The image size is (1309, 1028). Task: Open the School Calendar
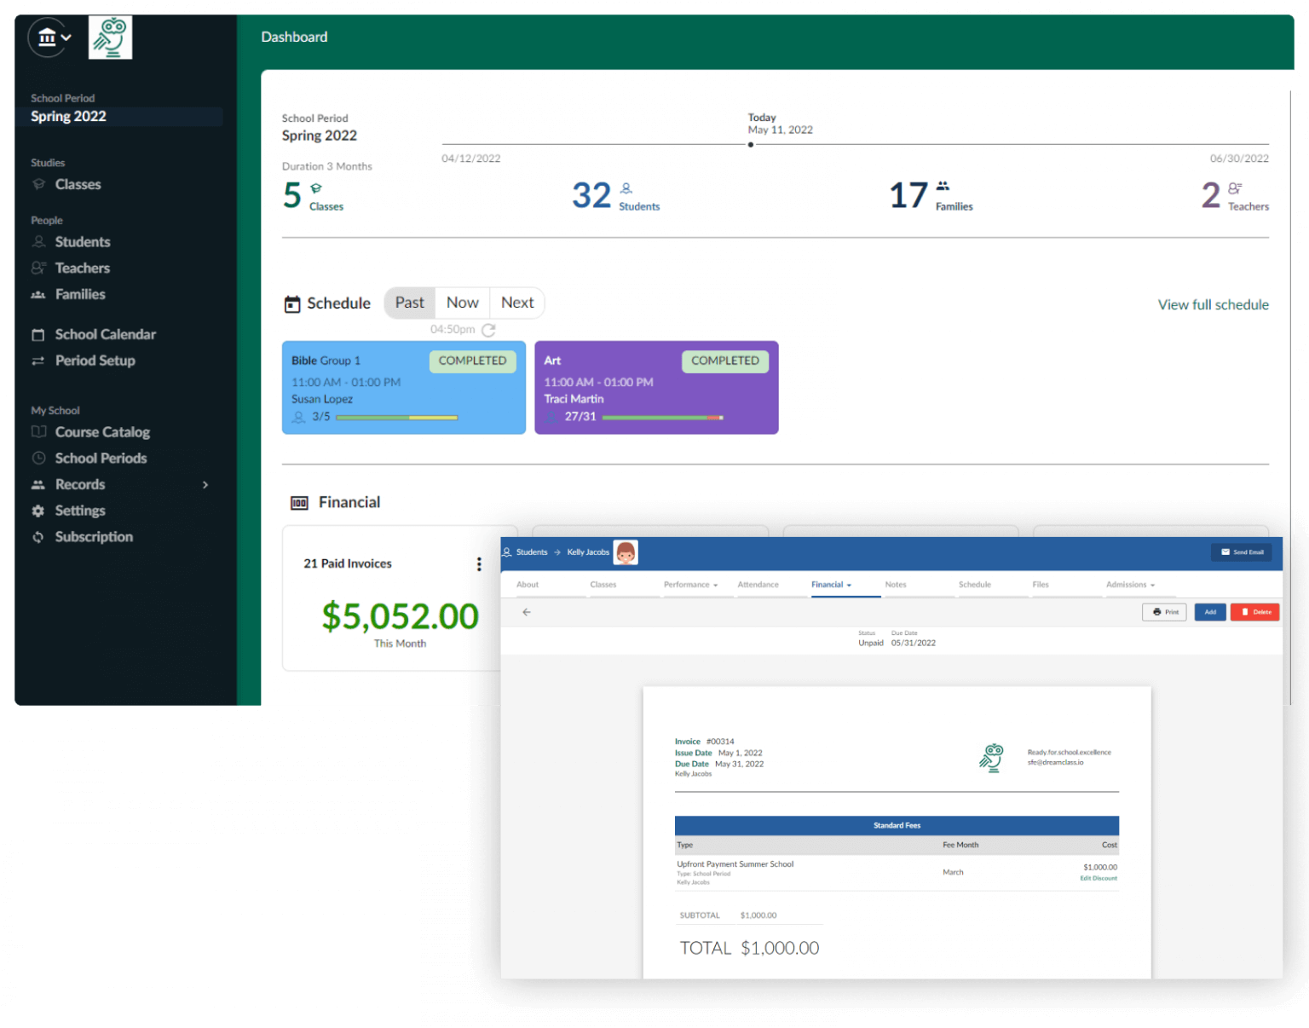pyautogui.click(x=105, y=334)
